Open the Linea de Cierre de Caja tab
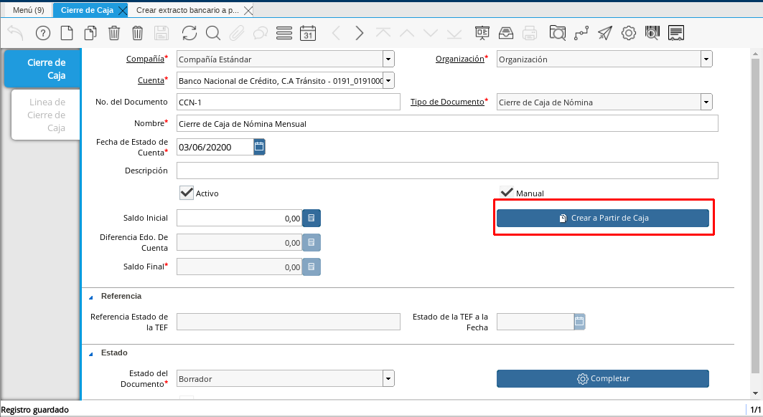763x417 pixels. pyautogui.click(x=47, y=115)
